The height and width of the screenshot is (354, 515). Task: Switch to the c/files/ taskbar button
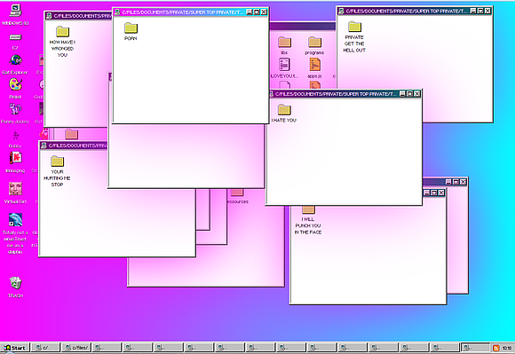pyautogui.click(x=75, y=348)
